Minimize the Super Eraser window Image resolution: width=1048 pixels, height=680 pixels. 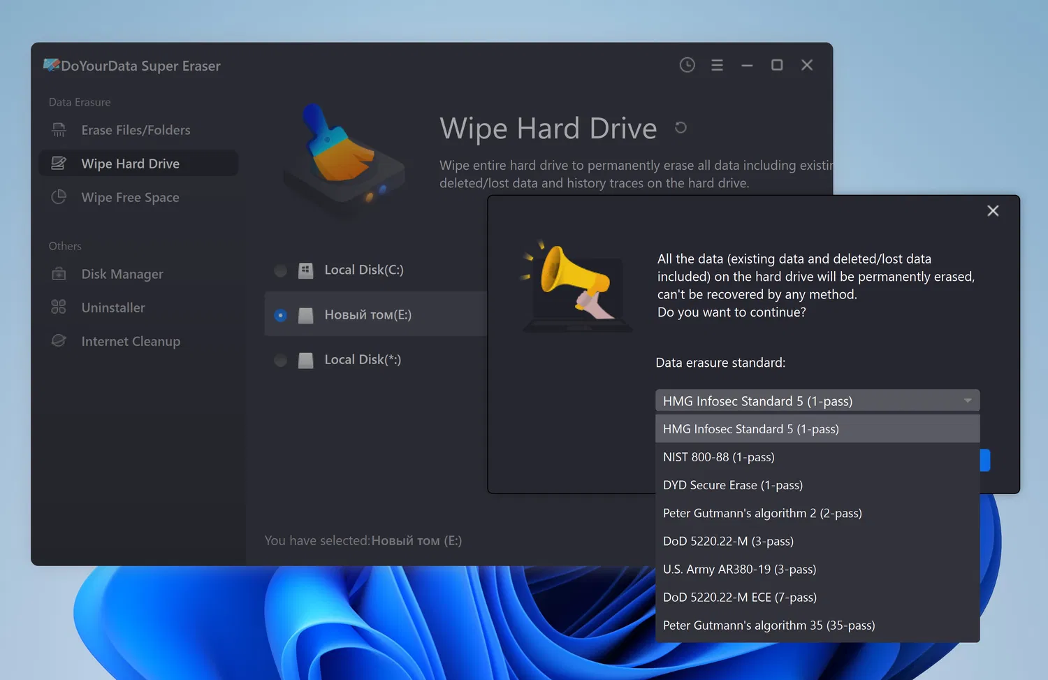click(747, 65)
